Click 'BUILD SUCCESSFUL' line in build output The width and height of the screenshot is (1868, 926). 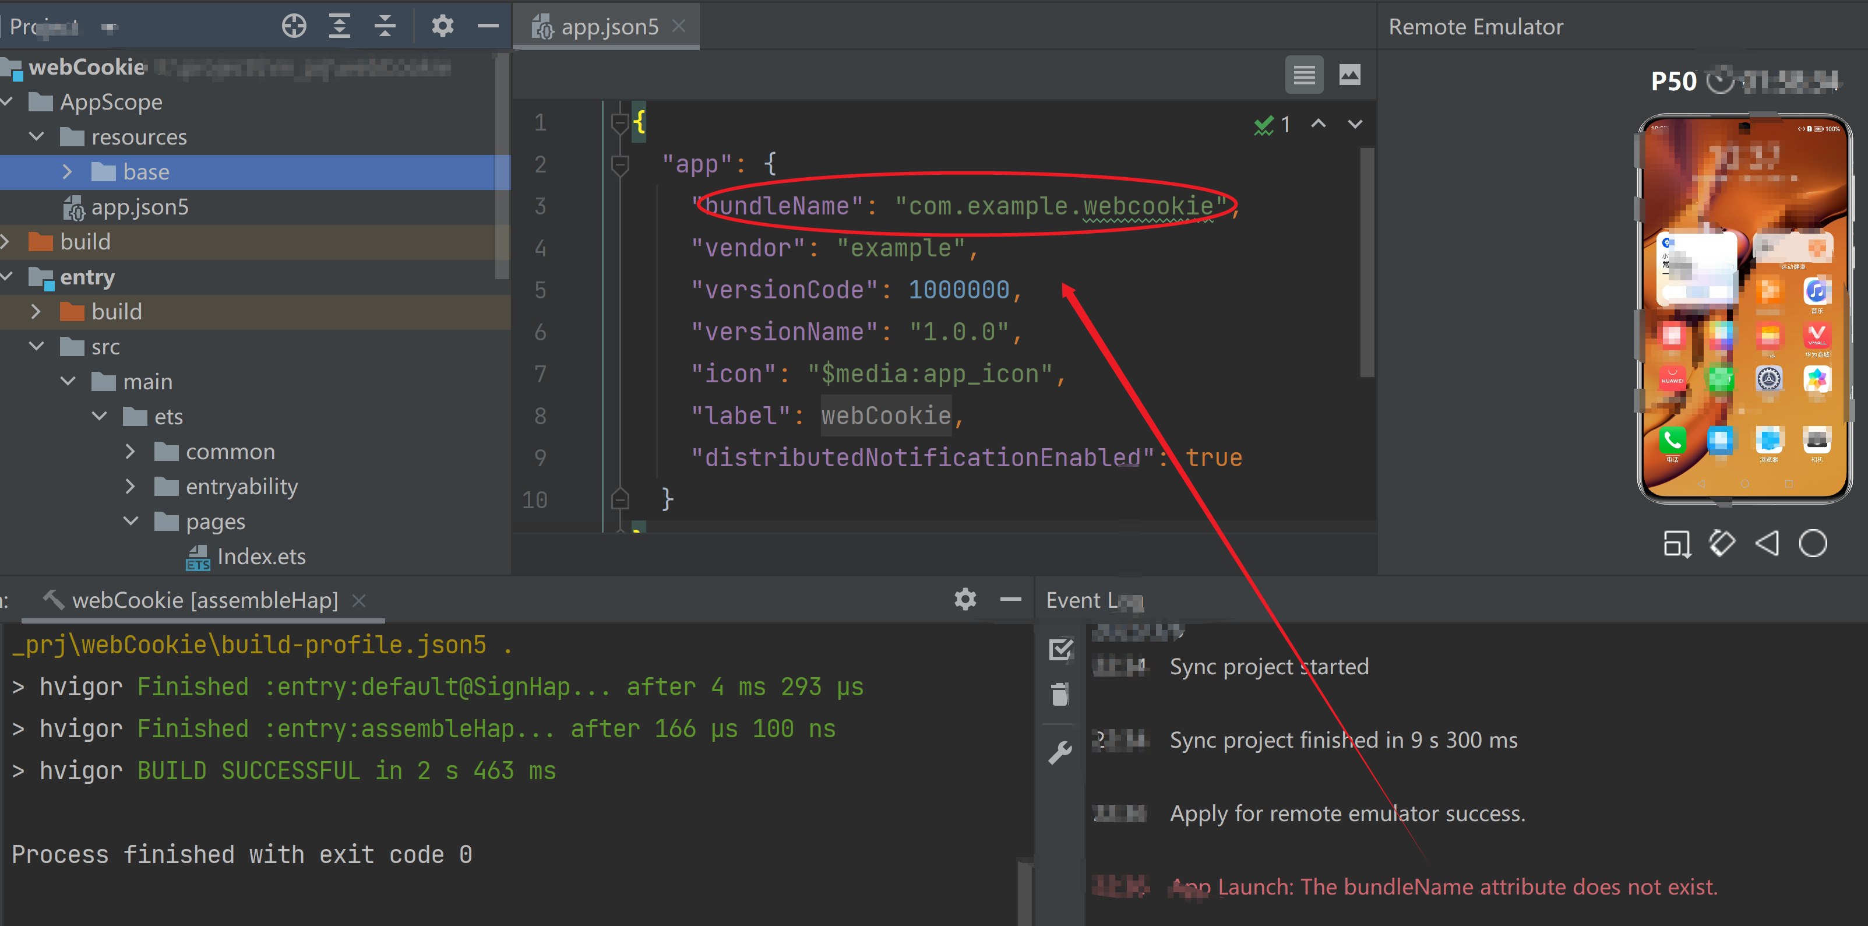coord(347,771)
